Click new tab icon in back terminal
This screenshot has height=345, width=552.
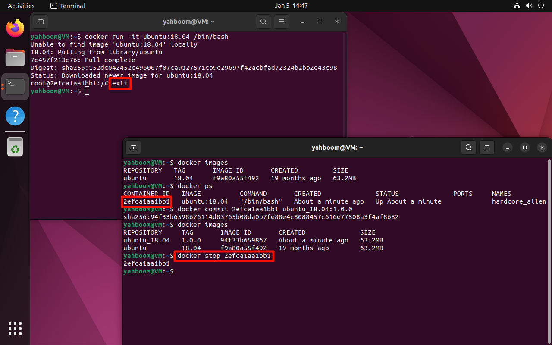point(41,22)
